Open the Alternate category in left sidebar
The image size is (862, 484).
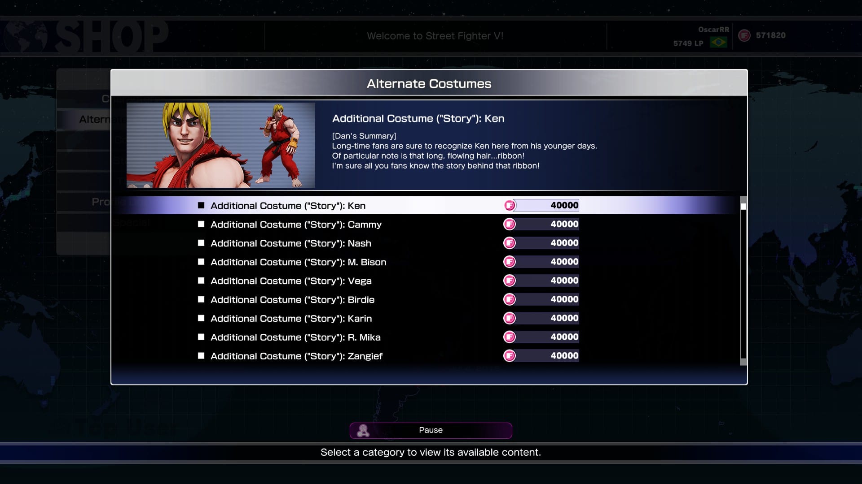click(x=94, y=119)
